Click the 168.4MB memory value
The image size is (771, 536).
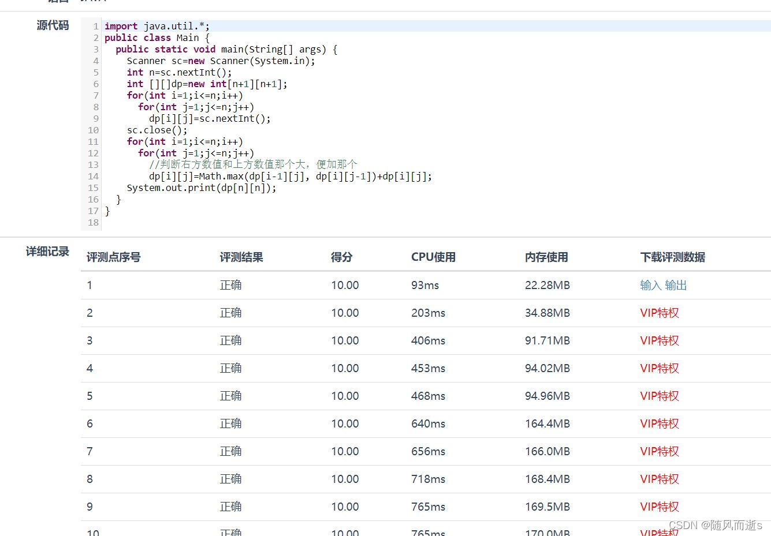click(x=547, y=479)
